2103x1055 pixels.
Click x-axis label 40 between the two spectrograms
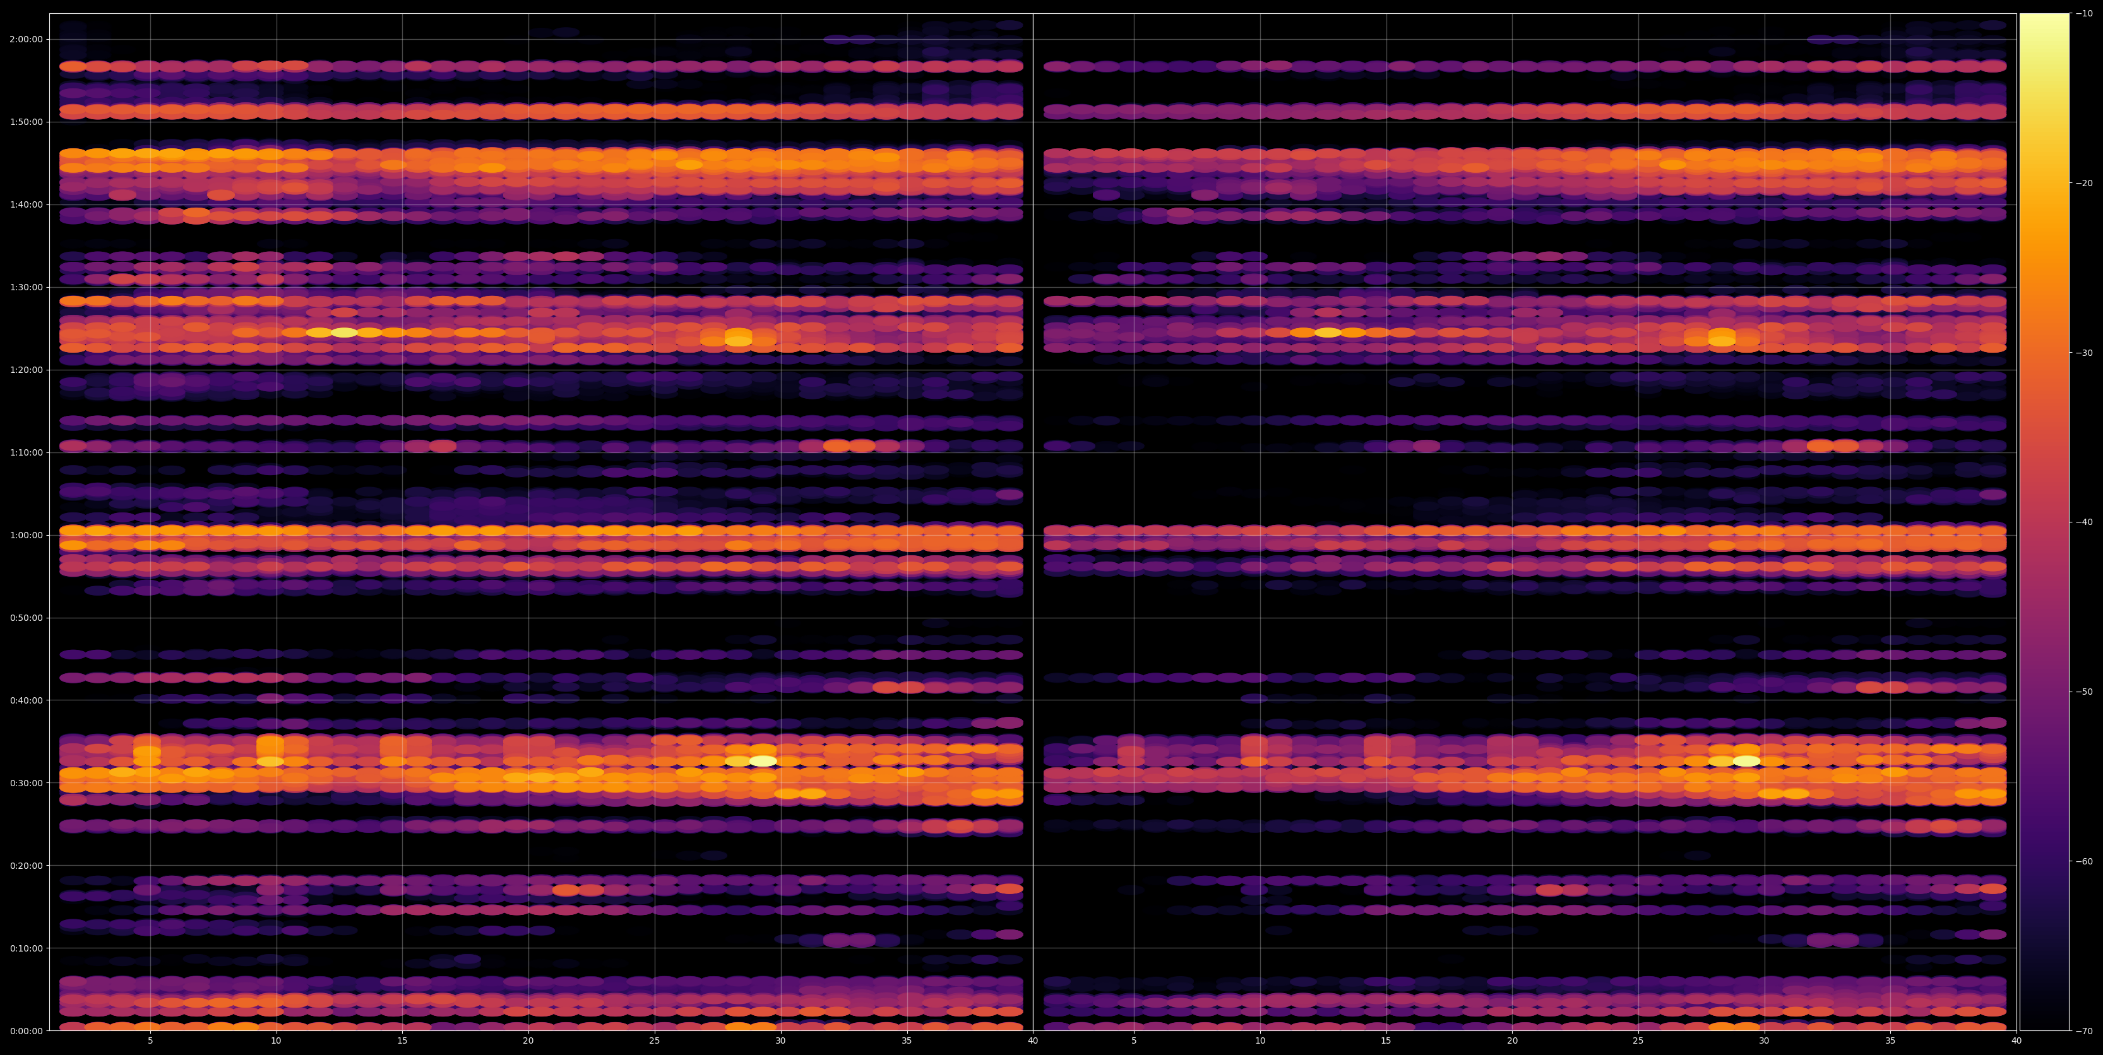coord(1033,1041)
